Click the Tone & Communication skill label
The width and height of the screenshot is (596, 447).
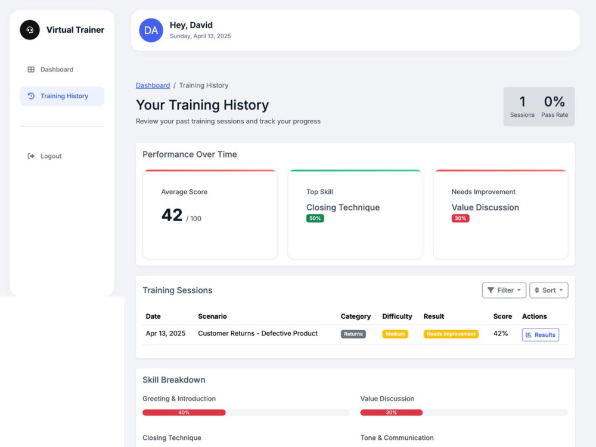click(x=397, y=438)
